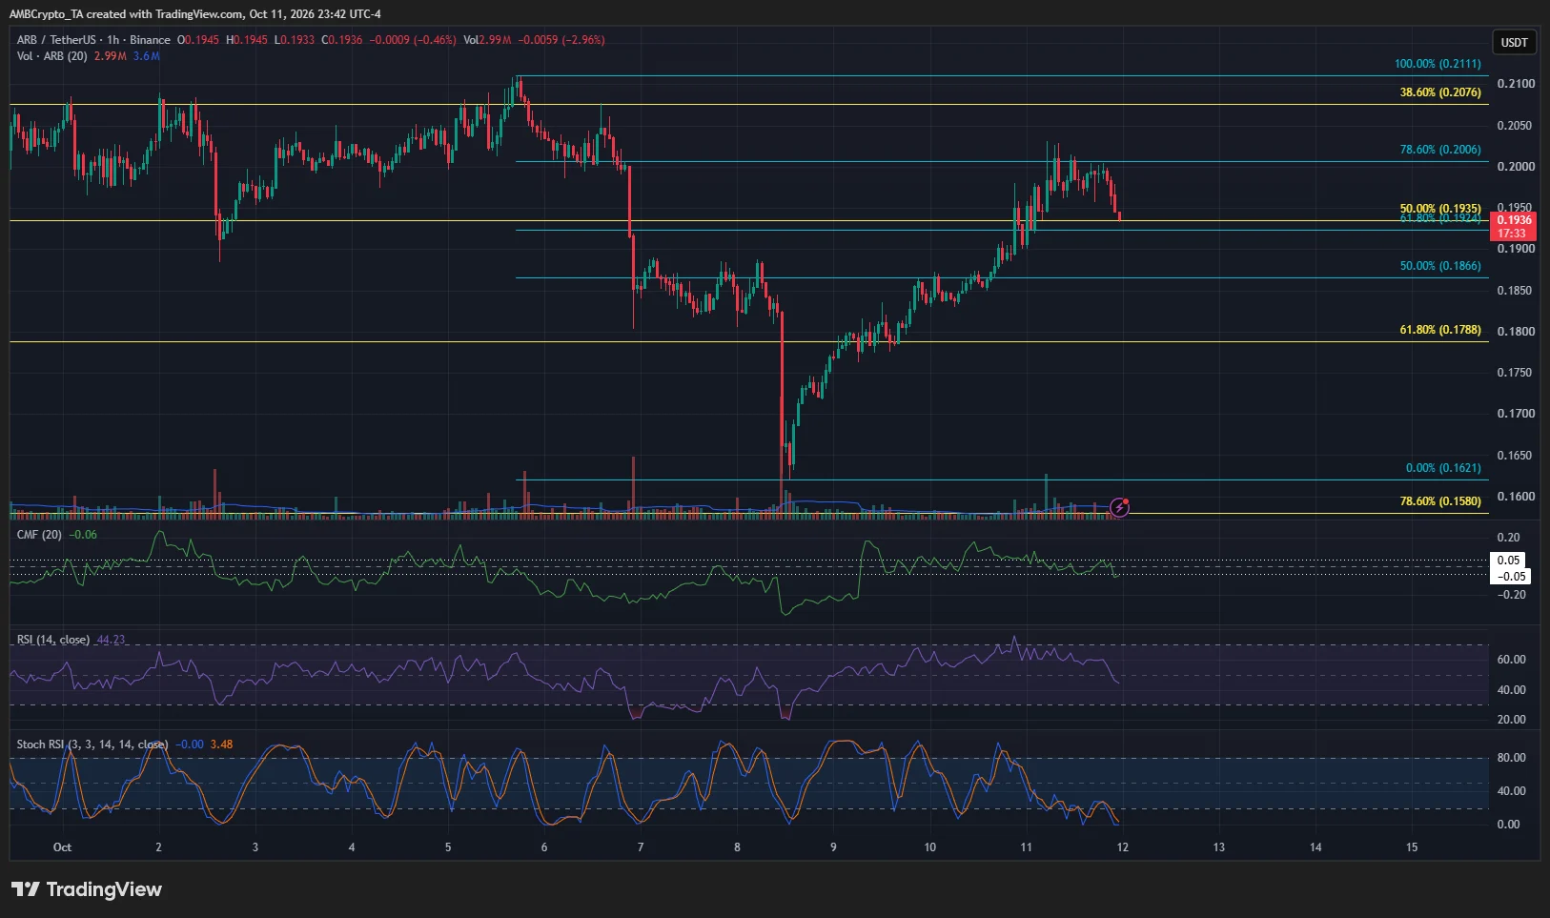
Task: Click the Oct date label on time axis
Action: [62, 847]
